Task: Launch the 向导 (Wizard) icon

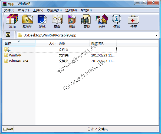Action: 102,19
